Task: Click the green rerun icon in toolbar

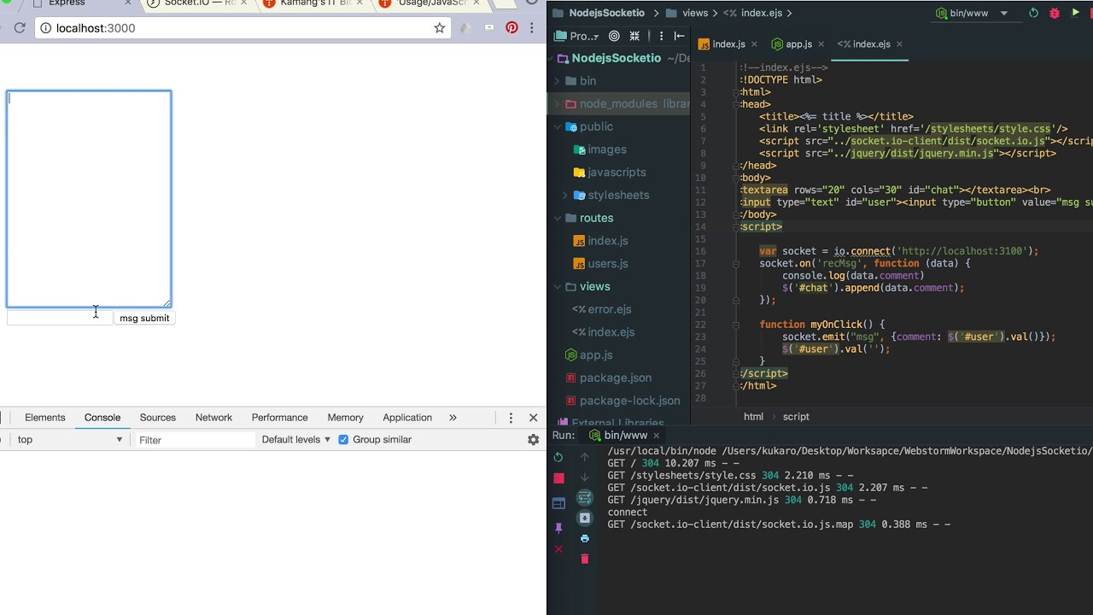Action: 1033,13
